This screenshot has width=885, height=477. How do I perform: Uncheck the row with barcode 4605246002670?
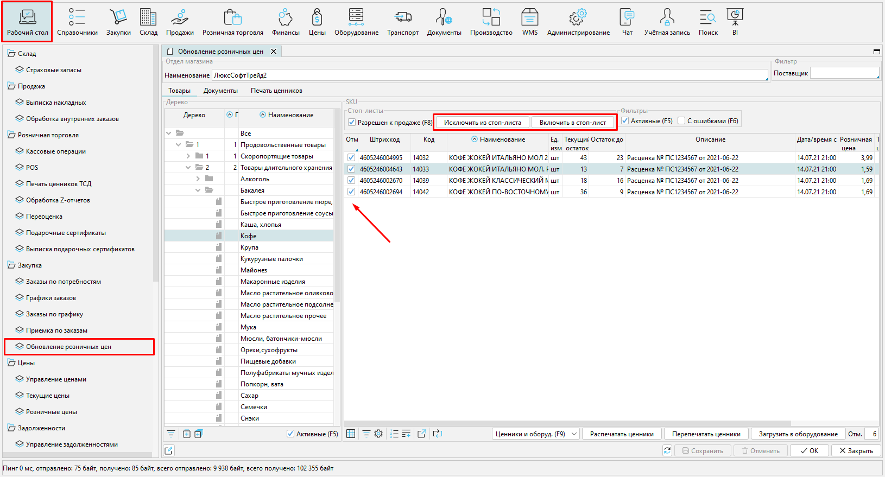click(x=351, y=180)
